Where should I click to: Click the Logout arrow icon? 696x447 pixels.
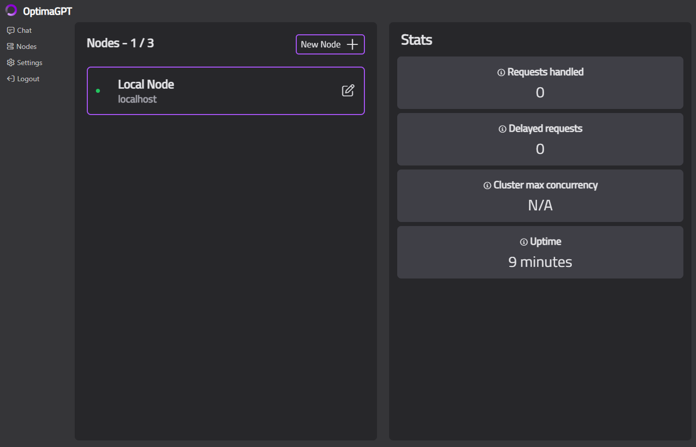click(x=10, y=78)
